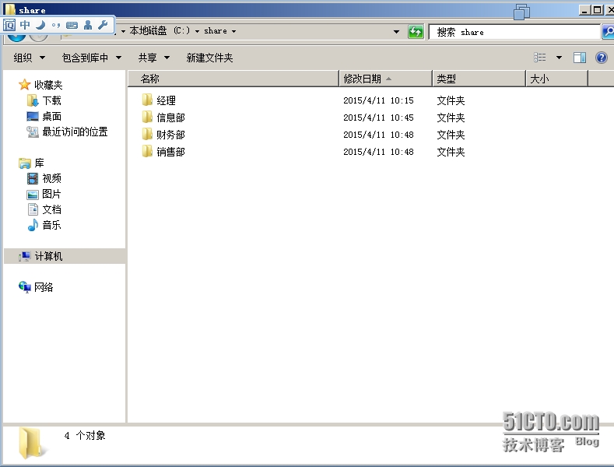Click the 收藏夹 star icon
614x467 pixels.
coord(25,85)
